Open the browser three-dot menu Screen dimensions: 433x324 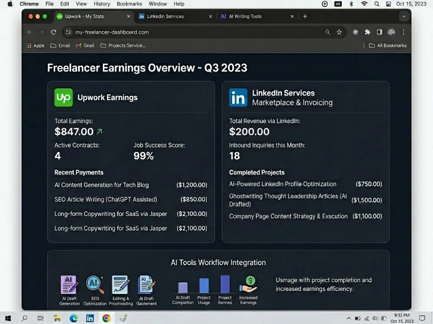coord(403,32)
